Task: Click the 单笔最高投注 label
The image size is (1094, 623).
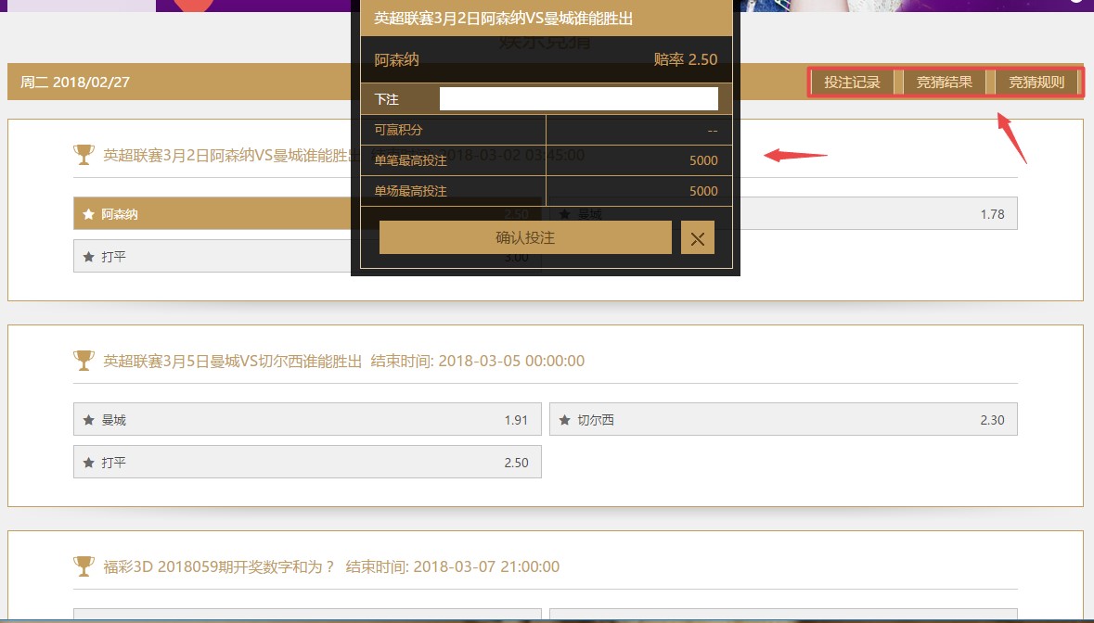Action: [410, 160]
